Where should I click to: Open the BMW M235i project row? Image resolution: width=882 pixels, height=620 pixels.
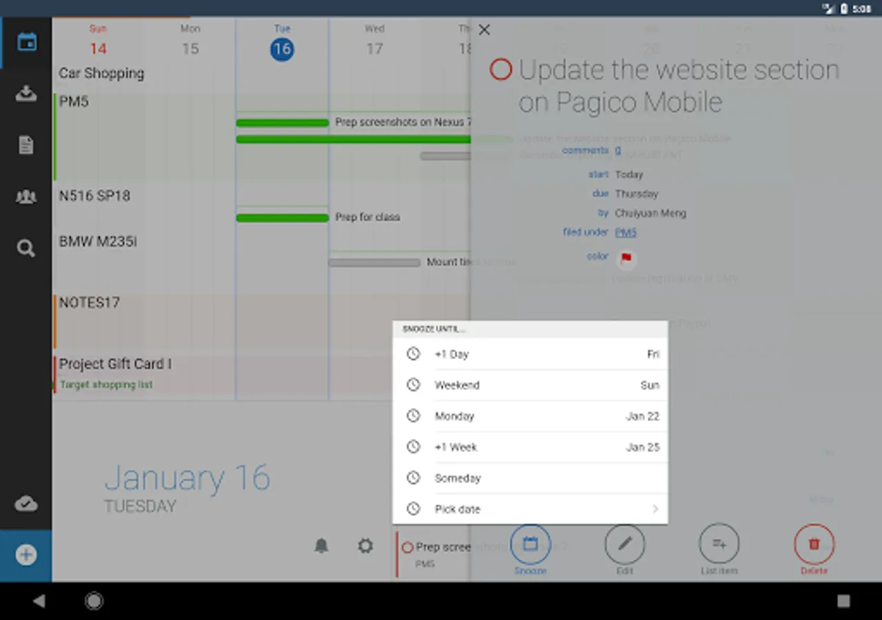pos(98,242)
